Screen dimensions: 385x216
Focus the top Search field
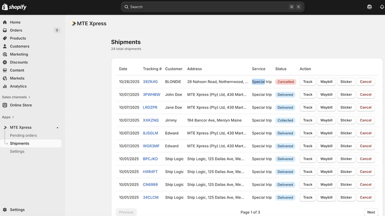(x=213, y=7)
